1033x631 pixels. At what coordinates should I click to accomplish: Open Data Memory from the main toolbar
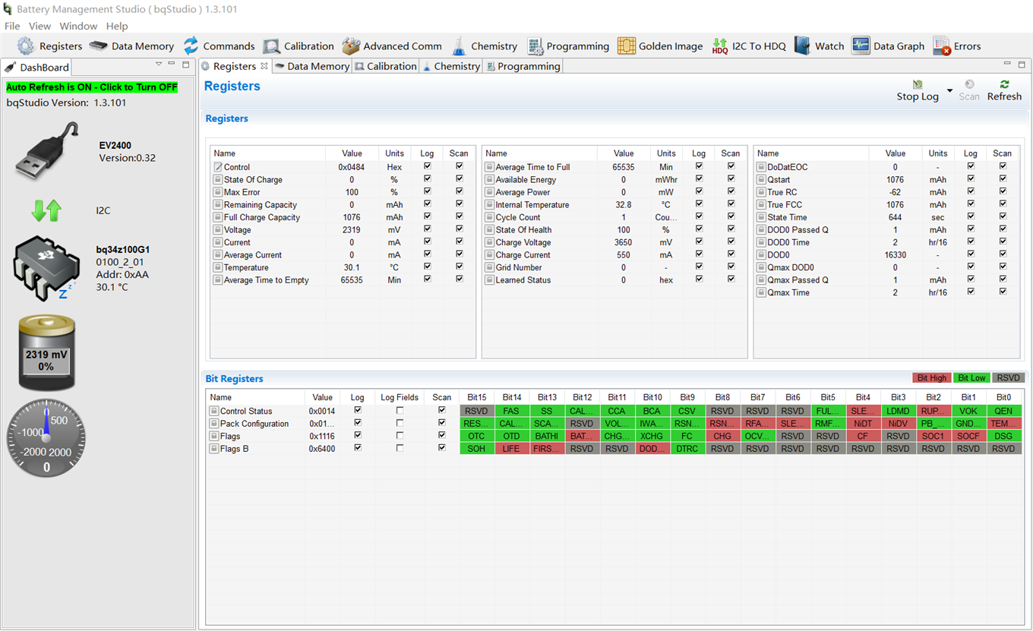tap(131, 46)
